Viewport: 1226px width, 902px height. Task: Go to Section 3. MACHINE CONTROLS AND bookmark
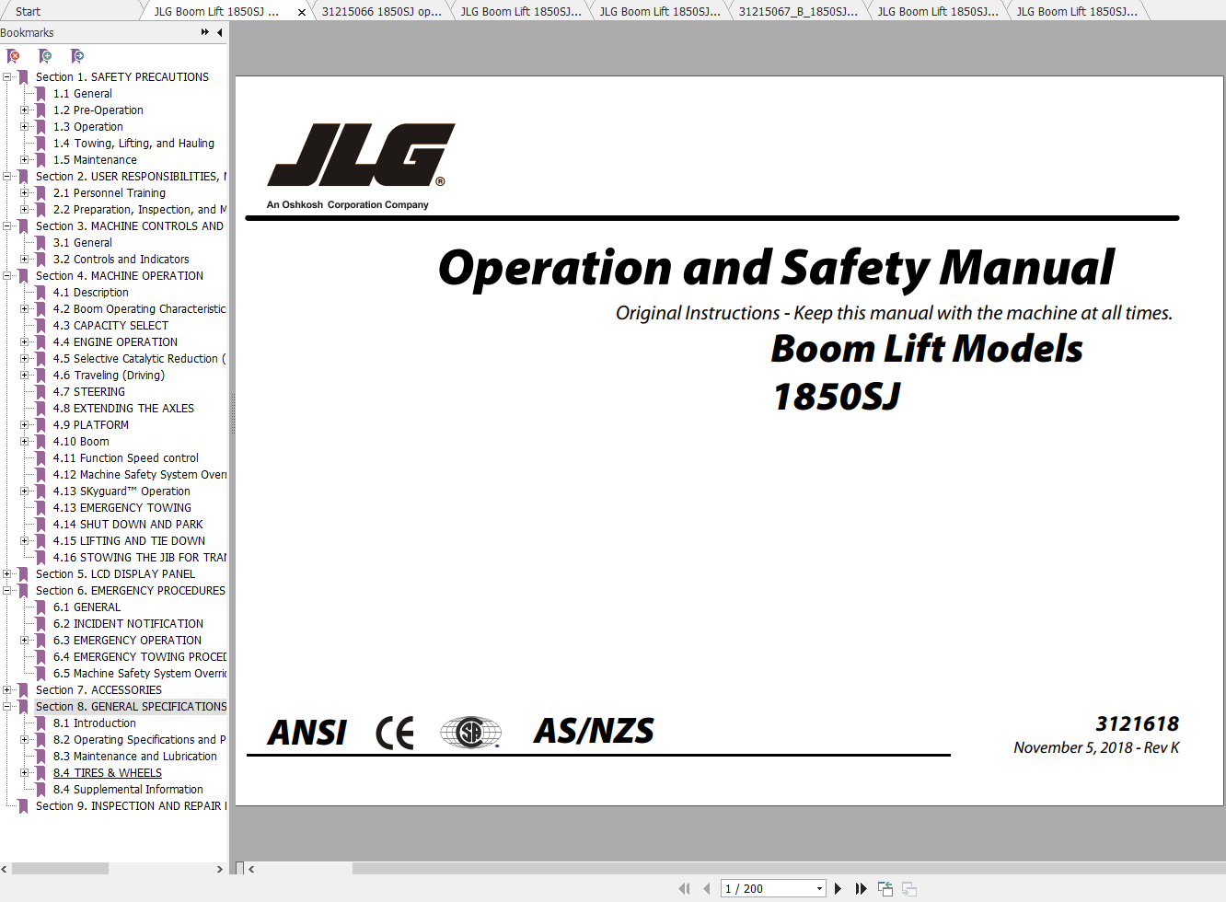[130, 226]
